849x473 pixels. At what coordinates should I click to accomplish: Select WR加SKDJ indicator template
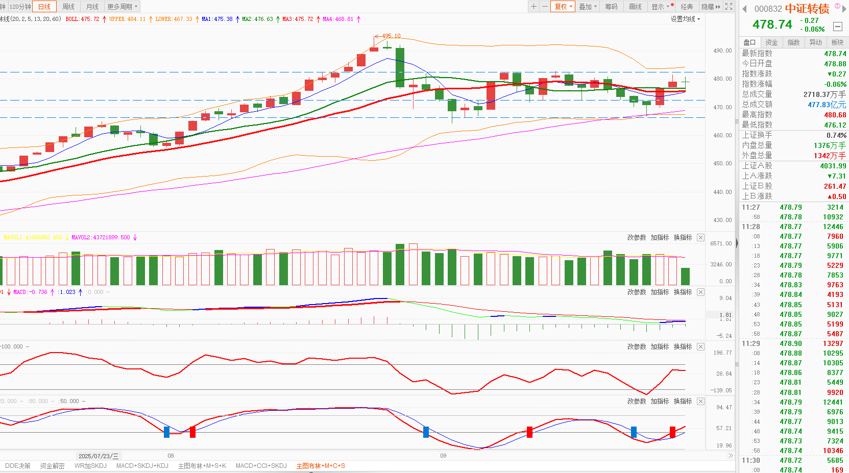(90, 466)
